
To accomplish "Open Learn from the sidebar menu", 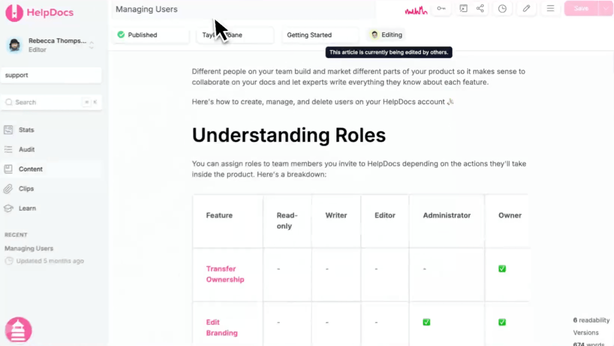I will coord(27,208).
